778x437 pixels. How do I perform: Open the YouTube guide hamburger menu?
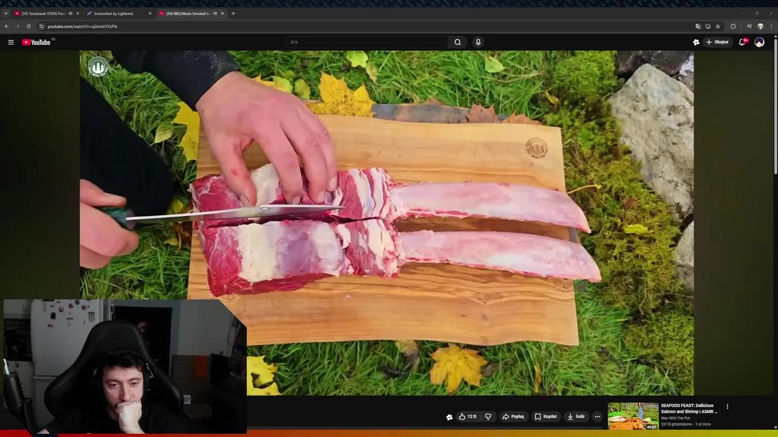click(10, 42)
